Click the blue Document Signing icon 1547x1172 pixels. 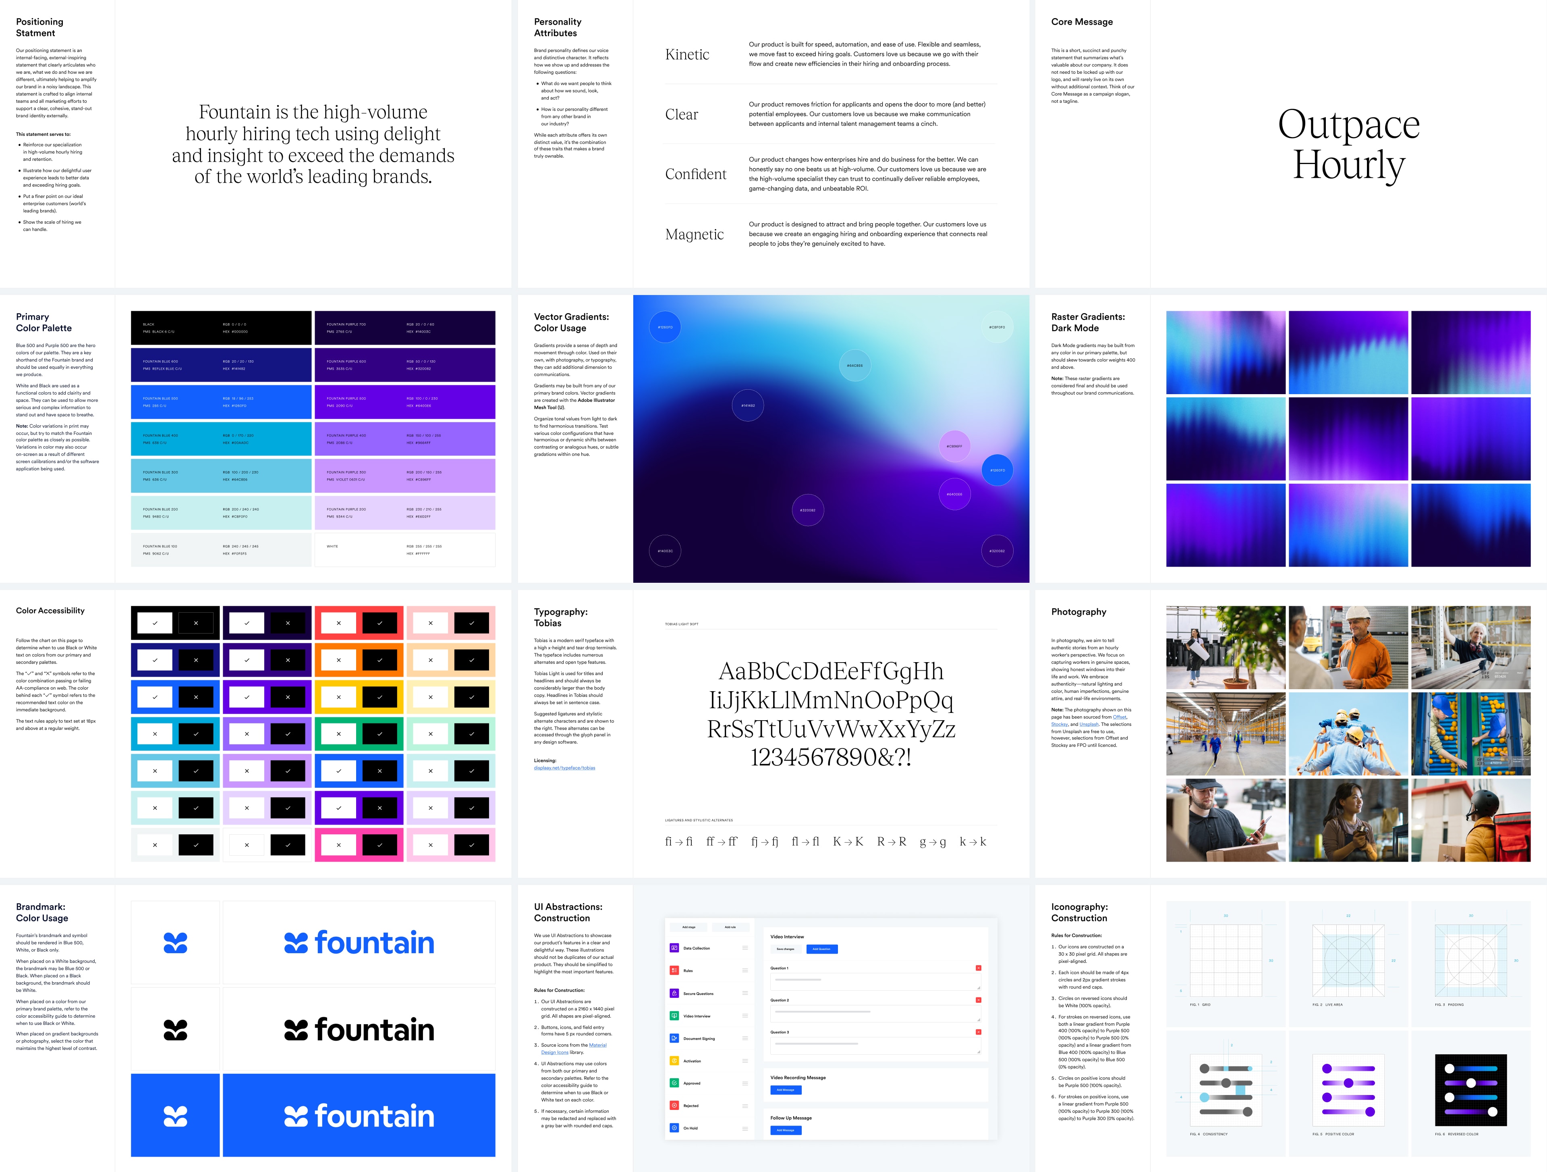pyautogui.click(x=674, y=1038)
